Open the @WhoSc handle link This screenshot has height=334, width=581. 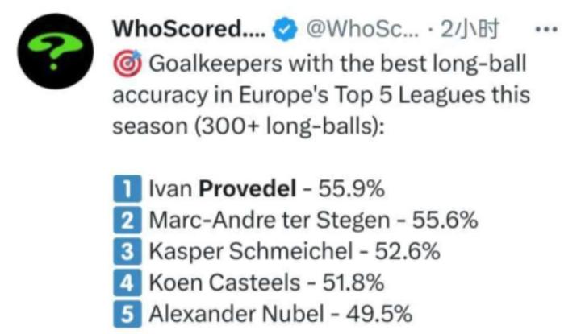[358, 30]
